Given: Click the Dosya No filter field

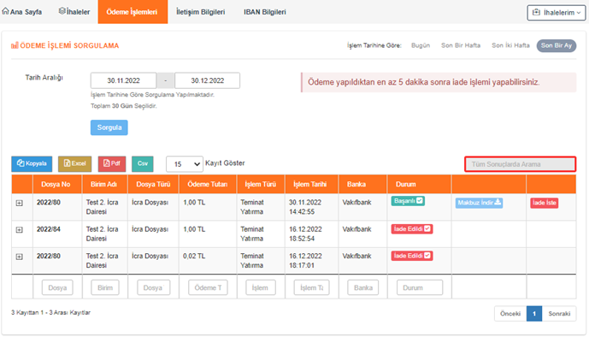Looking at the screenshot, I should click(57, 287).
